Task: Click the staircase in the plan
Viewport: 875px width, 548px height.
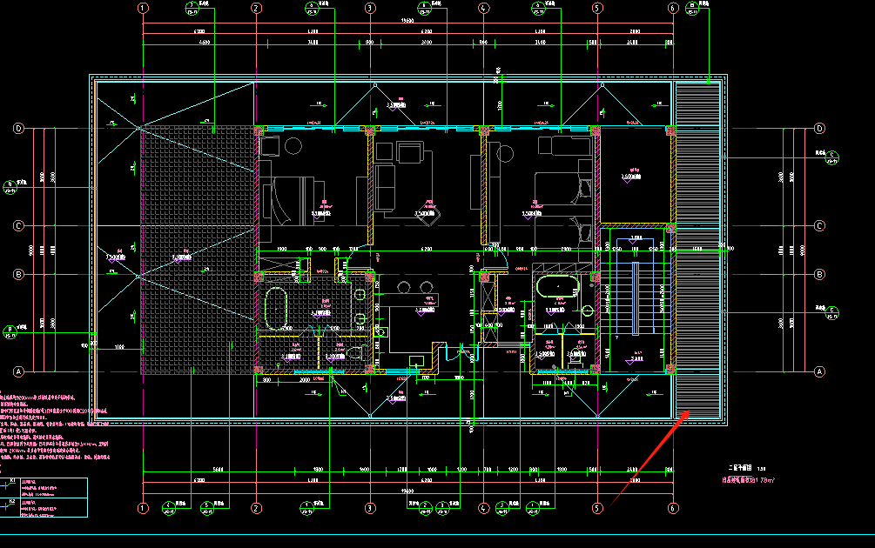Action: pyautogui.click(x=635, y=298)
